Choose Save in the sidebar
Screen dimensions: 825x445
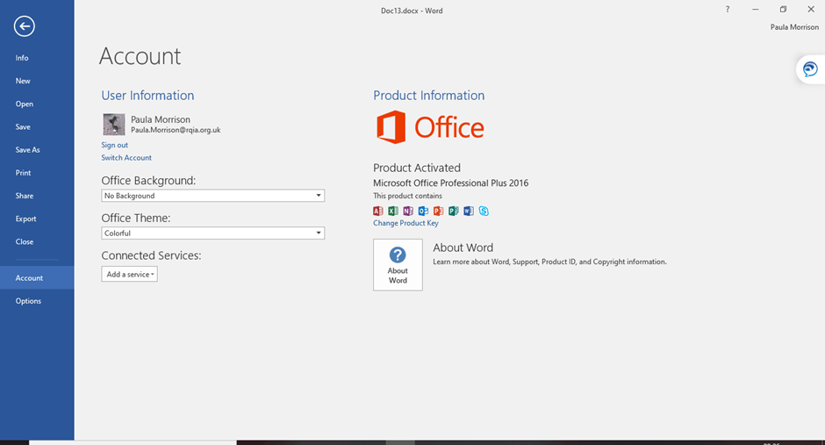coord(37,126)
